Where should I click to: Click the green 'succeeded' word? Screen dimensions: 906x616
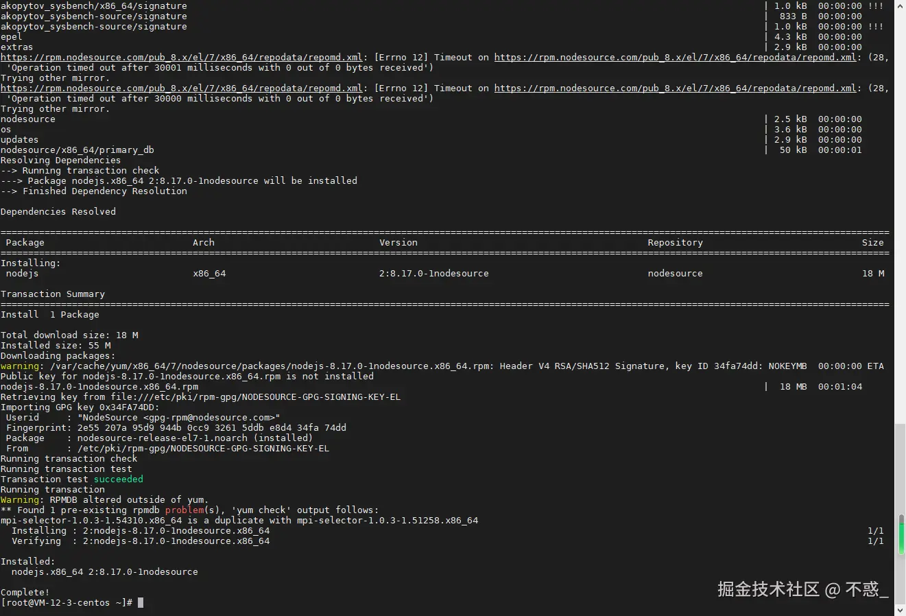coord(119,479)
